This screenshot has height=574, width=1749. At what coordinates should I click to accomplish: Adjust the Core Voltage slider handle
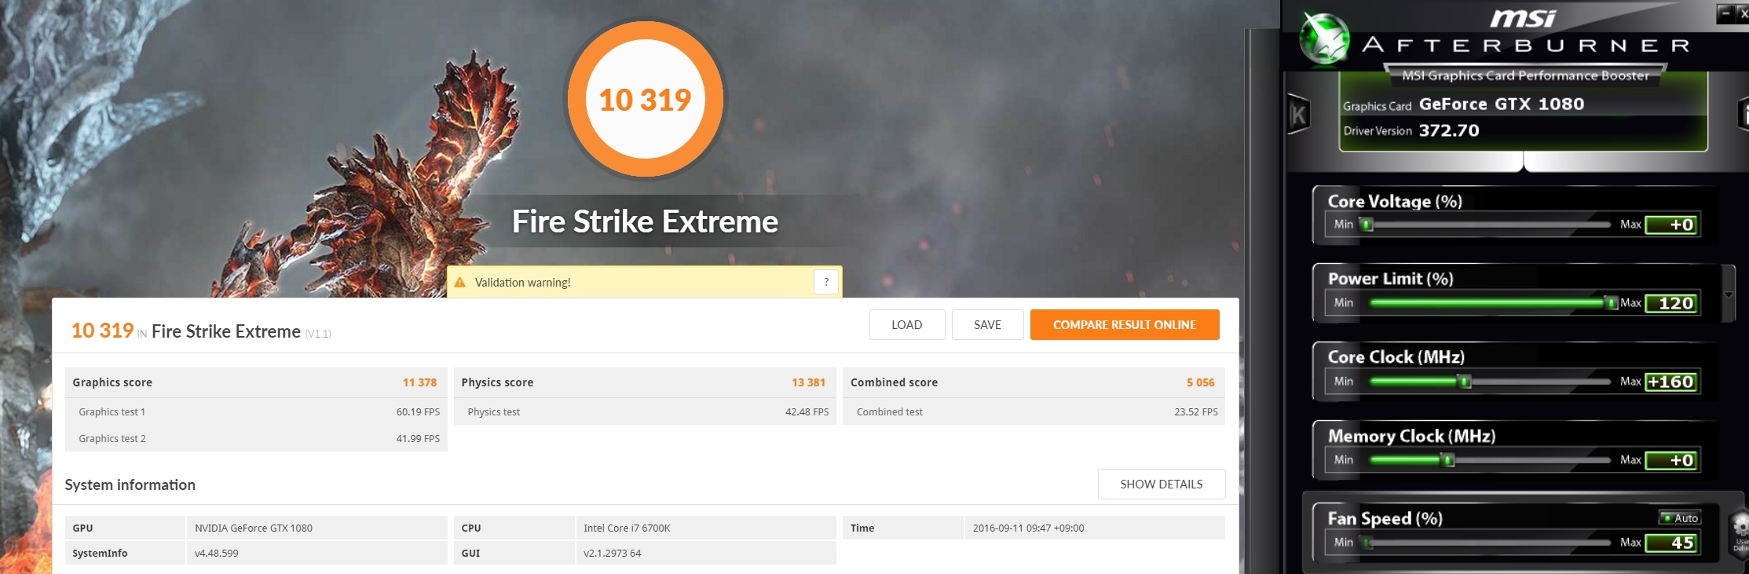[1367, 225]
